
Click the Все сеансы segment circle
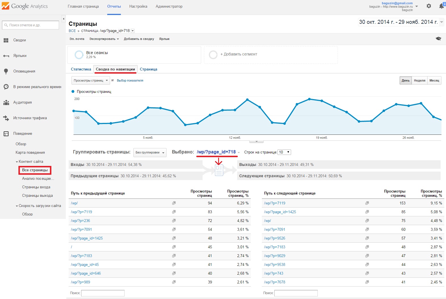click(x=79, y=55)
